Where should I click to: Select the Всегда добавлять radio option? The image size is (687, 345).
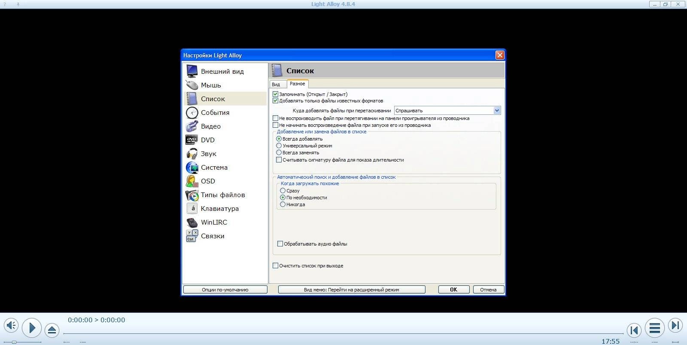click(x=279, y=139)
